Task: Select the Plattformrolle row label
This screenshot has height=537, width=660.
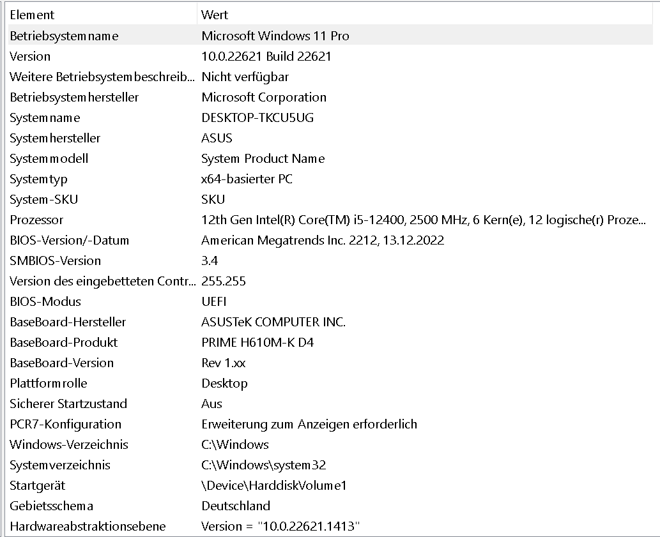Action: coord(49,384)
